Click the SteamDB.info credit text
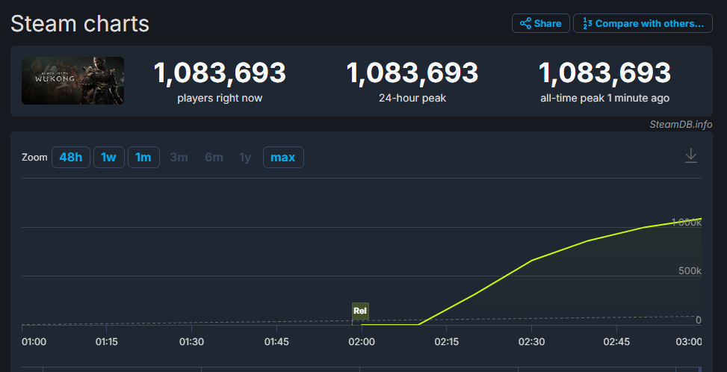727x372 pixels. point(681,125)
